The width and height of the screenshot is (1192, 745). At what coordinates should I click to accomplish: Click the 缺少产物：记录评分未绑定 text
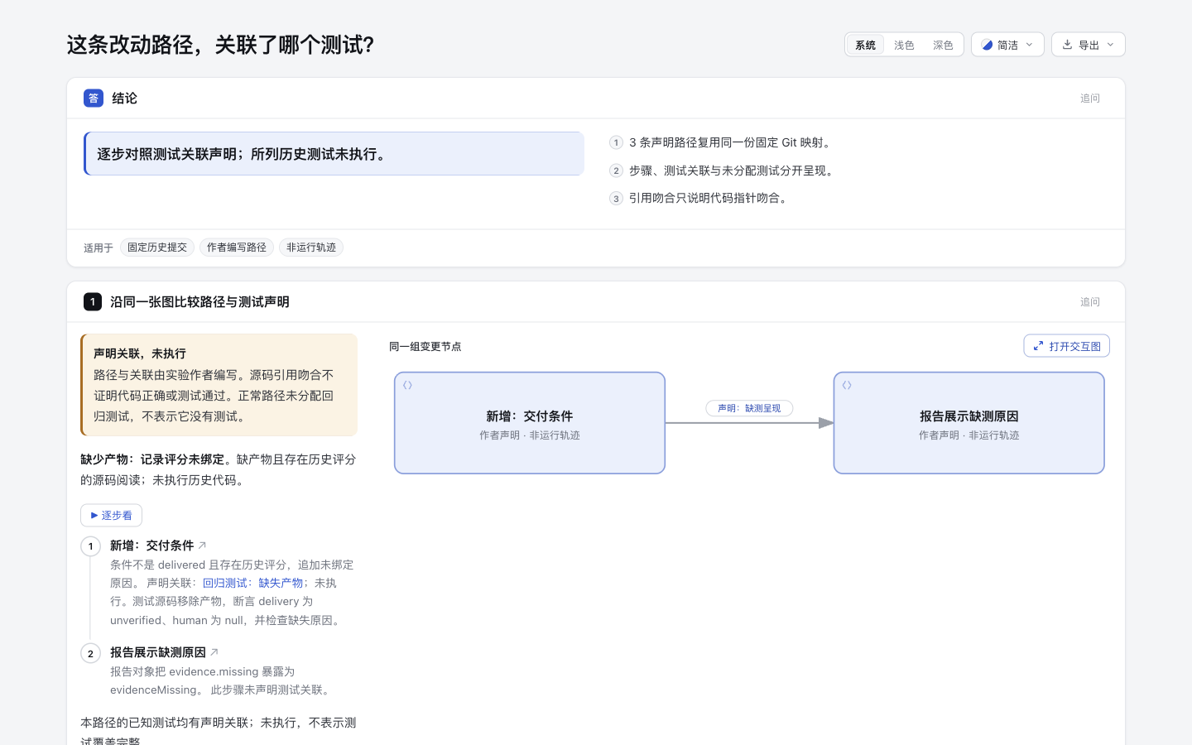pyautogui.click(x=152, y=459)
